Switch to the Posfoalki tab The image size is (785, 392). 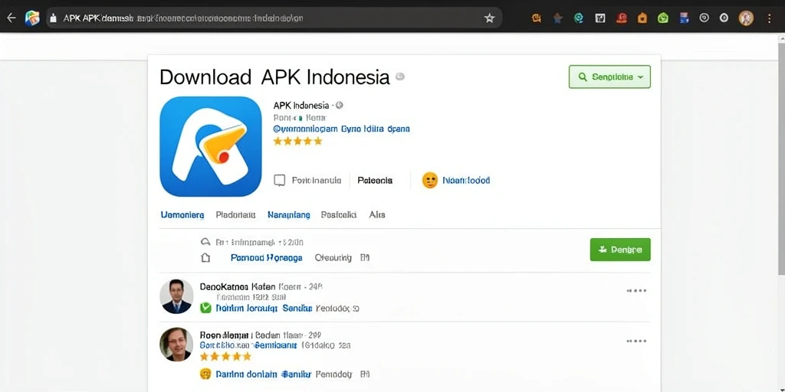coord(339,215)
